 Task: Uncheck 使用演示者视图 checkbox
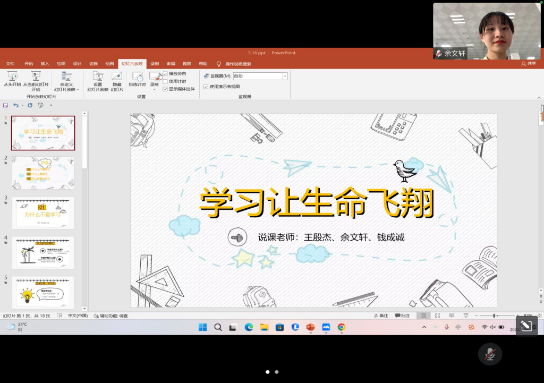coord(206,87)
